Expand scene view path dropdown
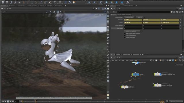This screenshot has height=103, width=184. [93, 9]
